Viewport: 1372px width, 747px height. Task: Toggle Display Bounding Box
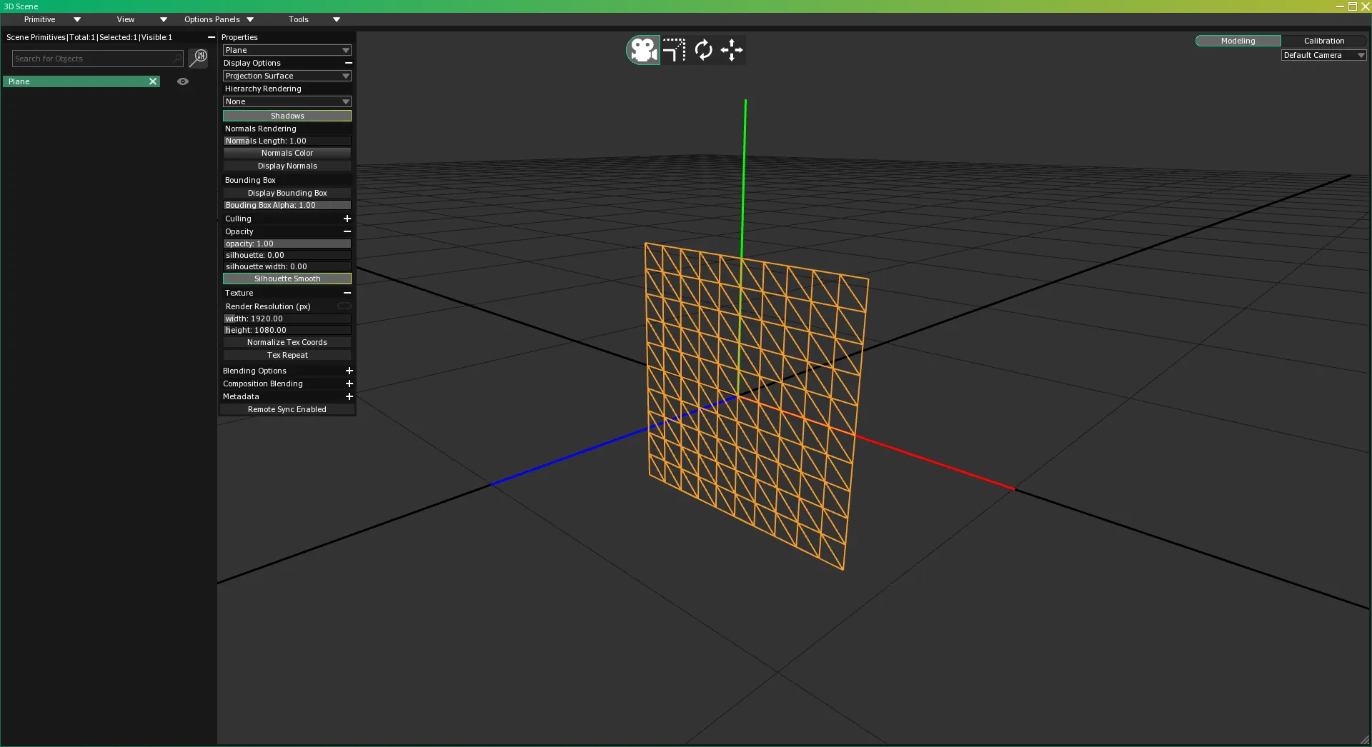click(x=287, y=193)
